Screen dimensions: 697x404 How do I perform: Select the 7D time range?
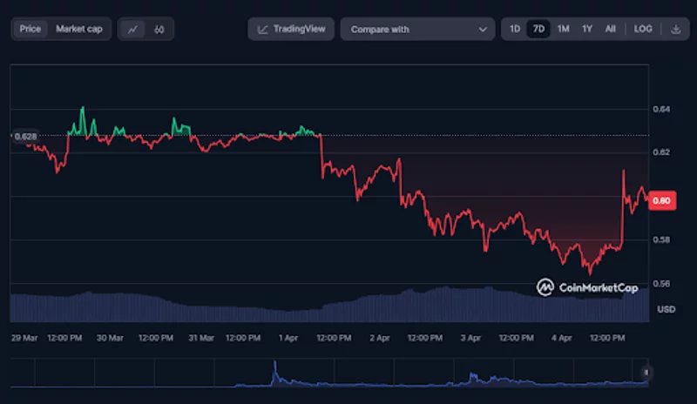(x=538, y=29)
